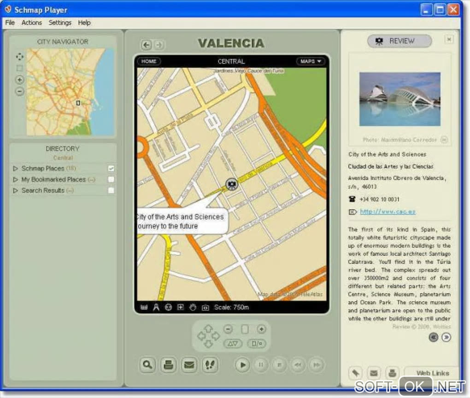470x398 pixels.
Task: Close the review panel
Action: 449,39
